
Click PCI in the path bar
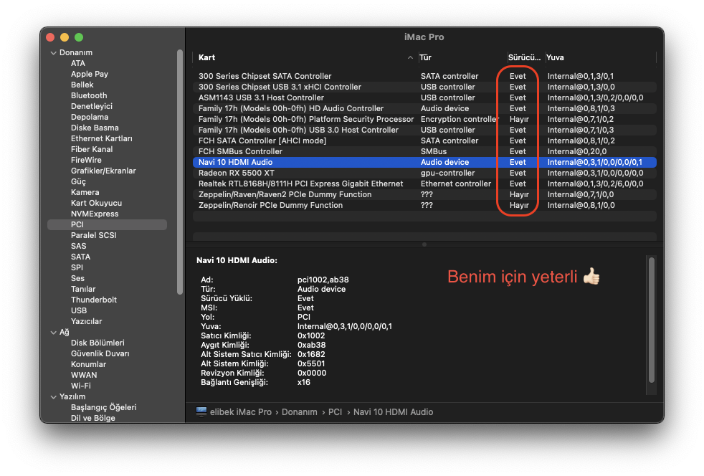335,412
